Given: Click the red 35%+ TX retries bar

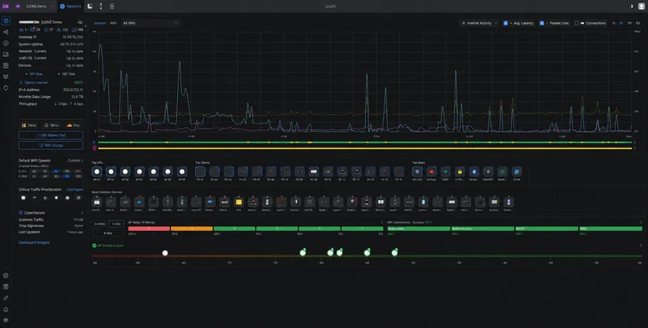Looking at the screenshot, I should click(149, 229).
